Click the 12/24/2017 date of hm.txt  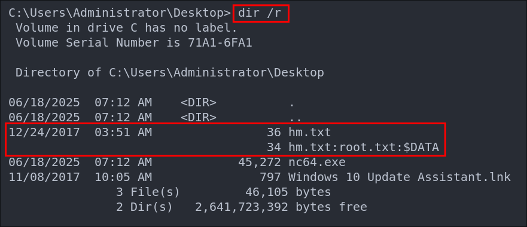click(x=44, y=132)
